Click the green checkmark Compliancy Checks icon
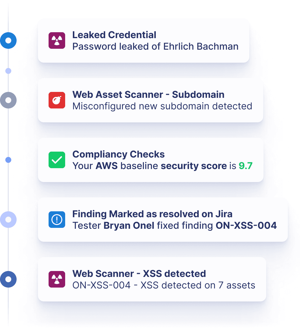This screenshot has height=331, width=300. (x=57, y=160)
